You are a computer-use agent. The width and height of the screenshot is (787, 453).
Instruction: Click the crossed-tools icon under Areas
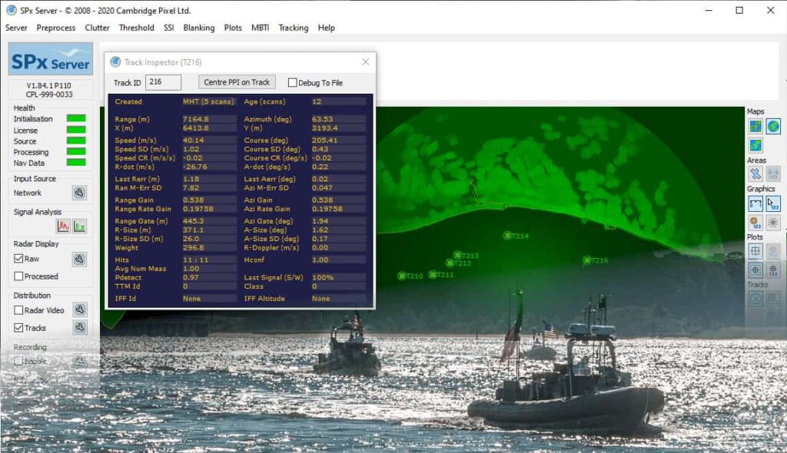pyautogui.click(x=755, y=174)
